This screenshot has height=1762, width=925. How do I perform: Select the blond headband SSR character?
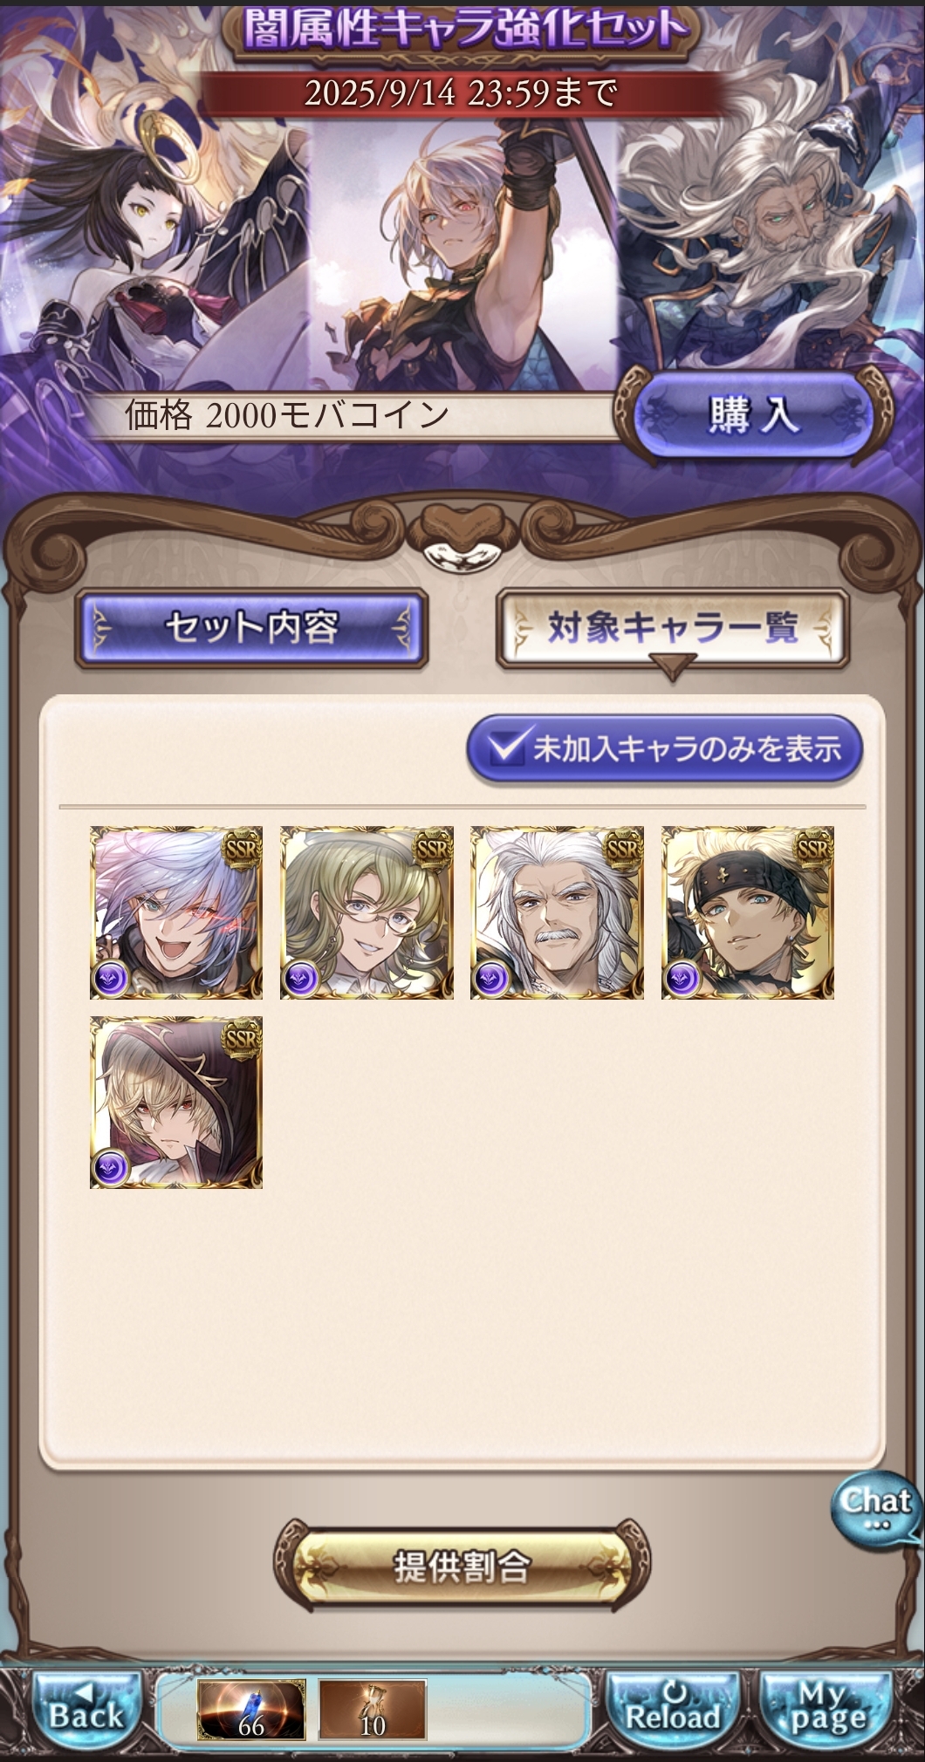click(x=748, y=912)
